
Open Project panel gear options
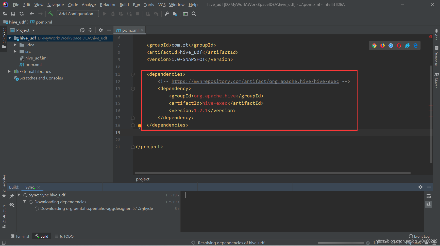[101, 30]
